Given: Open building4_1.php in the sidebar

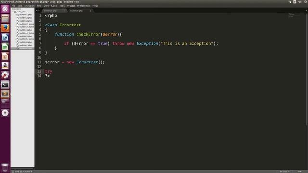Looking at the screenshot, I should (x=26, y=33).
